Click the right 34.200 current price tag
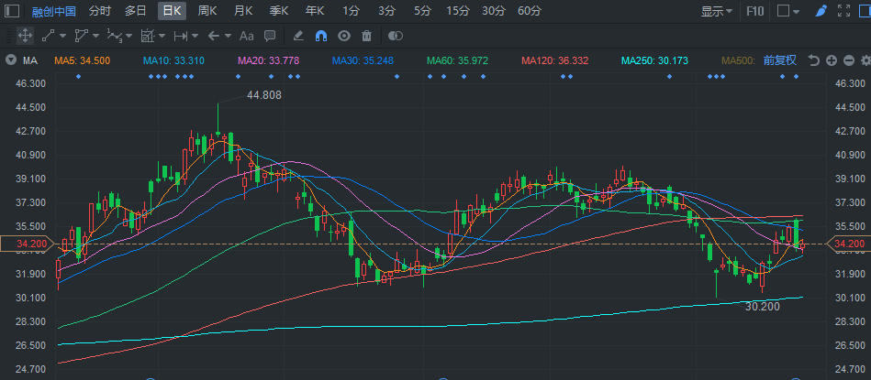This screenshot has width=871, height=380. (849, 244)
